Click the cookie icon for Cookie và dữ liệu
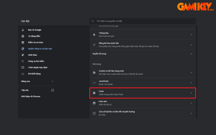Image resolution: width=216 pixels, height=135 pixels. pyautogui.click(x=94, y=72)
